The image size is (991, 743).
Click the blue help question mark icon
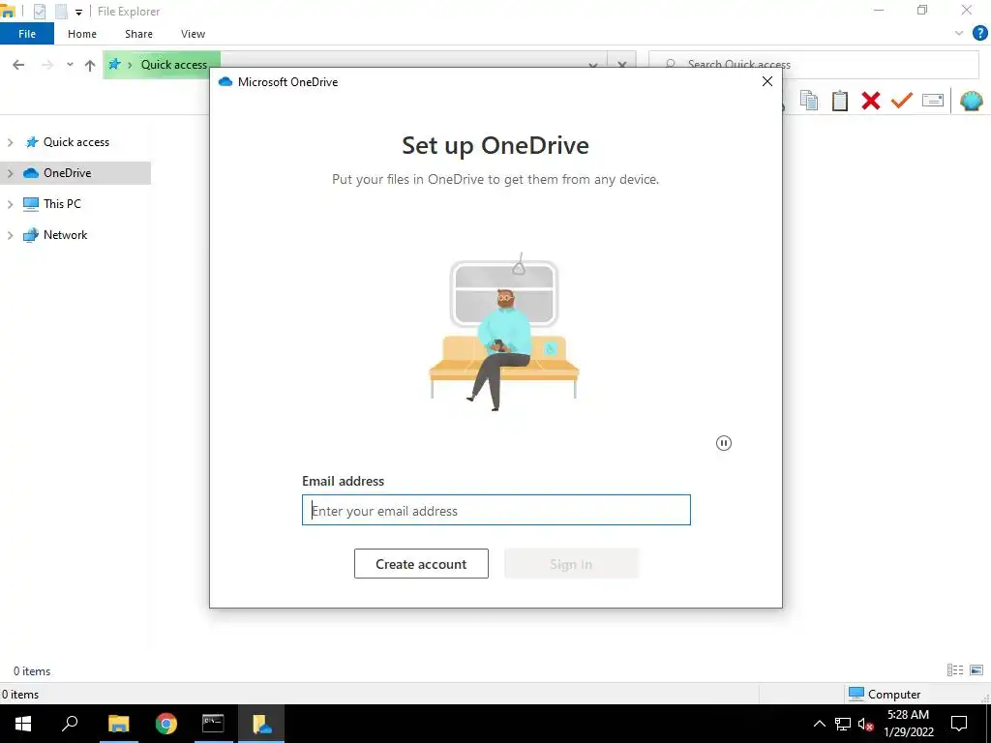(x=979, y=34)
